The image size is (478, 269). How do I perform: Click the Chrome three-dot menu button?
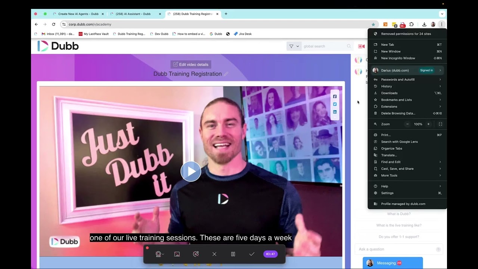[x=441, y=24]
